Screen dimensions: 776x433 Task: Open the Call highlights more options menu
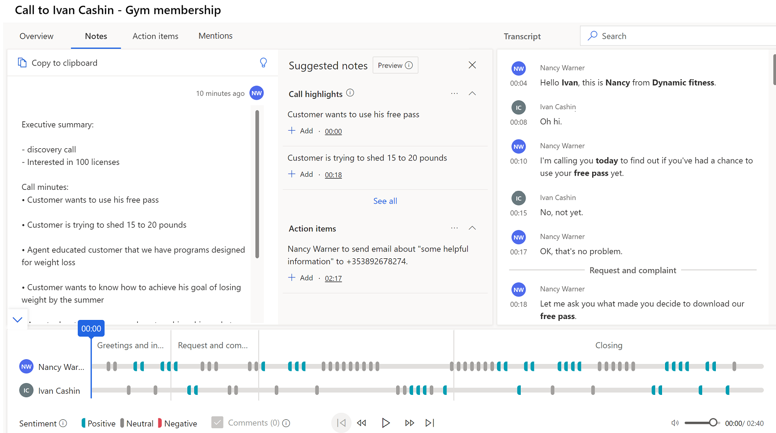(x=454, y=93)
